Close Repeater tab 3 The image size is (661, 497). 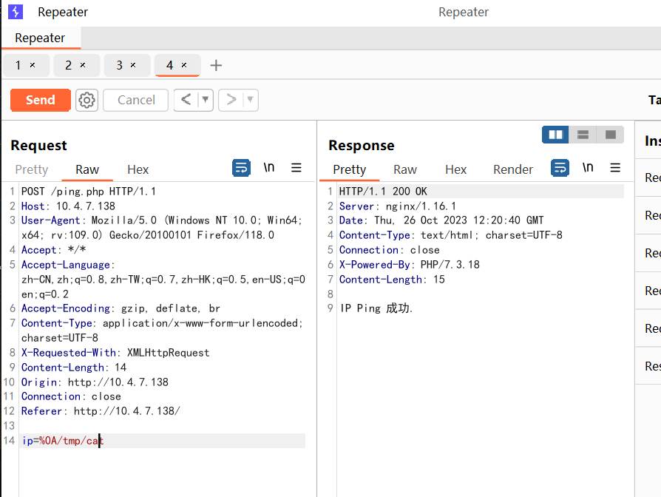tap(133, 65)
